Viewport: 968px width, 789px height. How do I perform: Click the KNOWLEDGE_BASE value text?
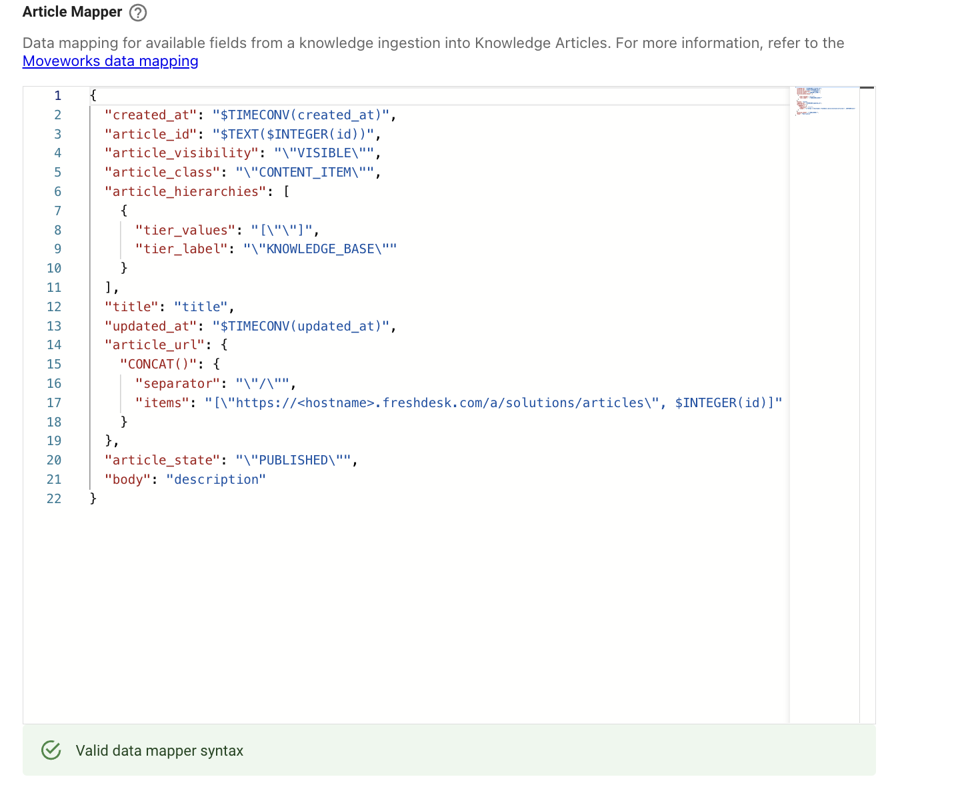[320, 249]
